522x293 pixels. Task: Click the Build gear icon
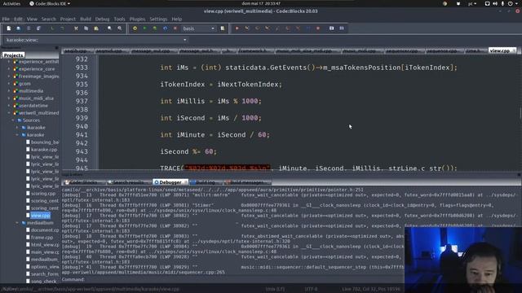pos(135,28)
